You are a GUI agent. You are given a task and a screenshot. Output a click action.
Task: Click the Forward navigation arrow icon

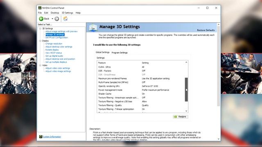pyautogui.click(x=57, y=19)
